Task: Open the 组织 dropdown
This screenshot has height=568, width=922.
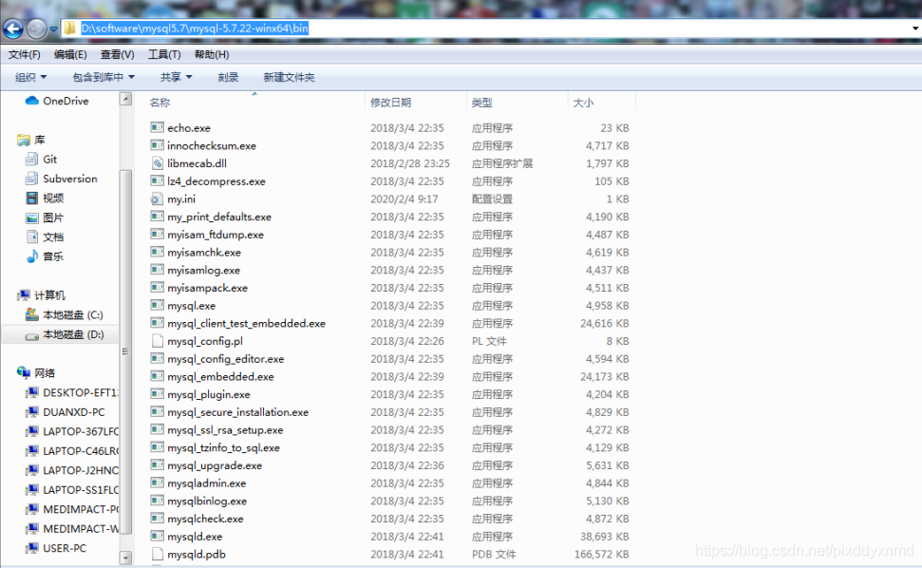Action: [x=30, y=77]
